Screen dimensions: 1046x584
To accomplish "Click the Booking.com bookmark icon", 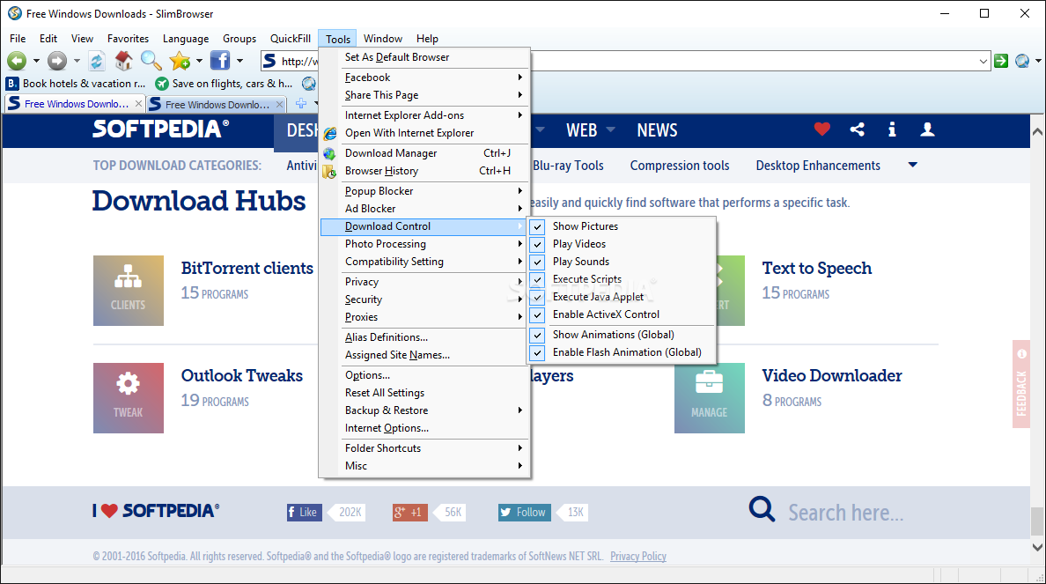I will click(x=12, y=84).
